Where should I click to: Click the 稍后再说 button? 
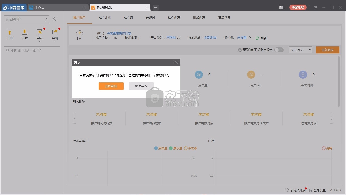coord(141,86)
